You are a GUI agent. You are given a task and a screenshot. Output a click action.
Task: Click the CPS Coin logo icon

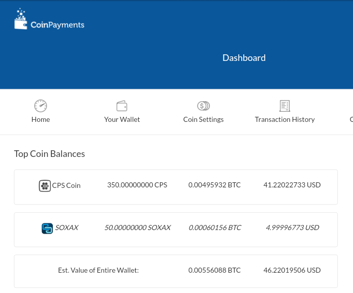[45, 186]
